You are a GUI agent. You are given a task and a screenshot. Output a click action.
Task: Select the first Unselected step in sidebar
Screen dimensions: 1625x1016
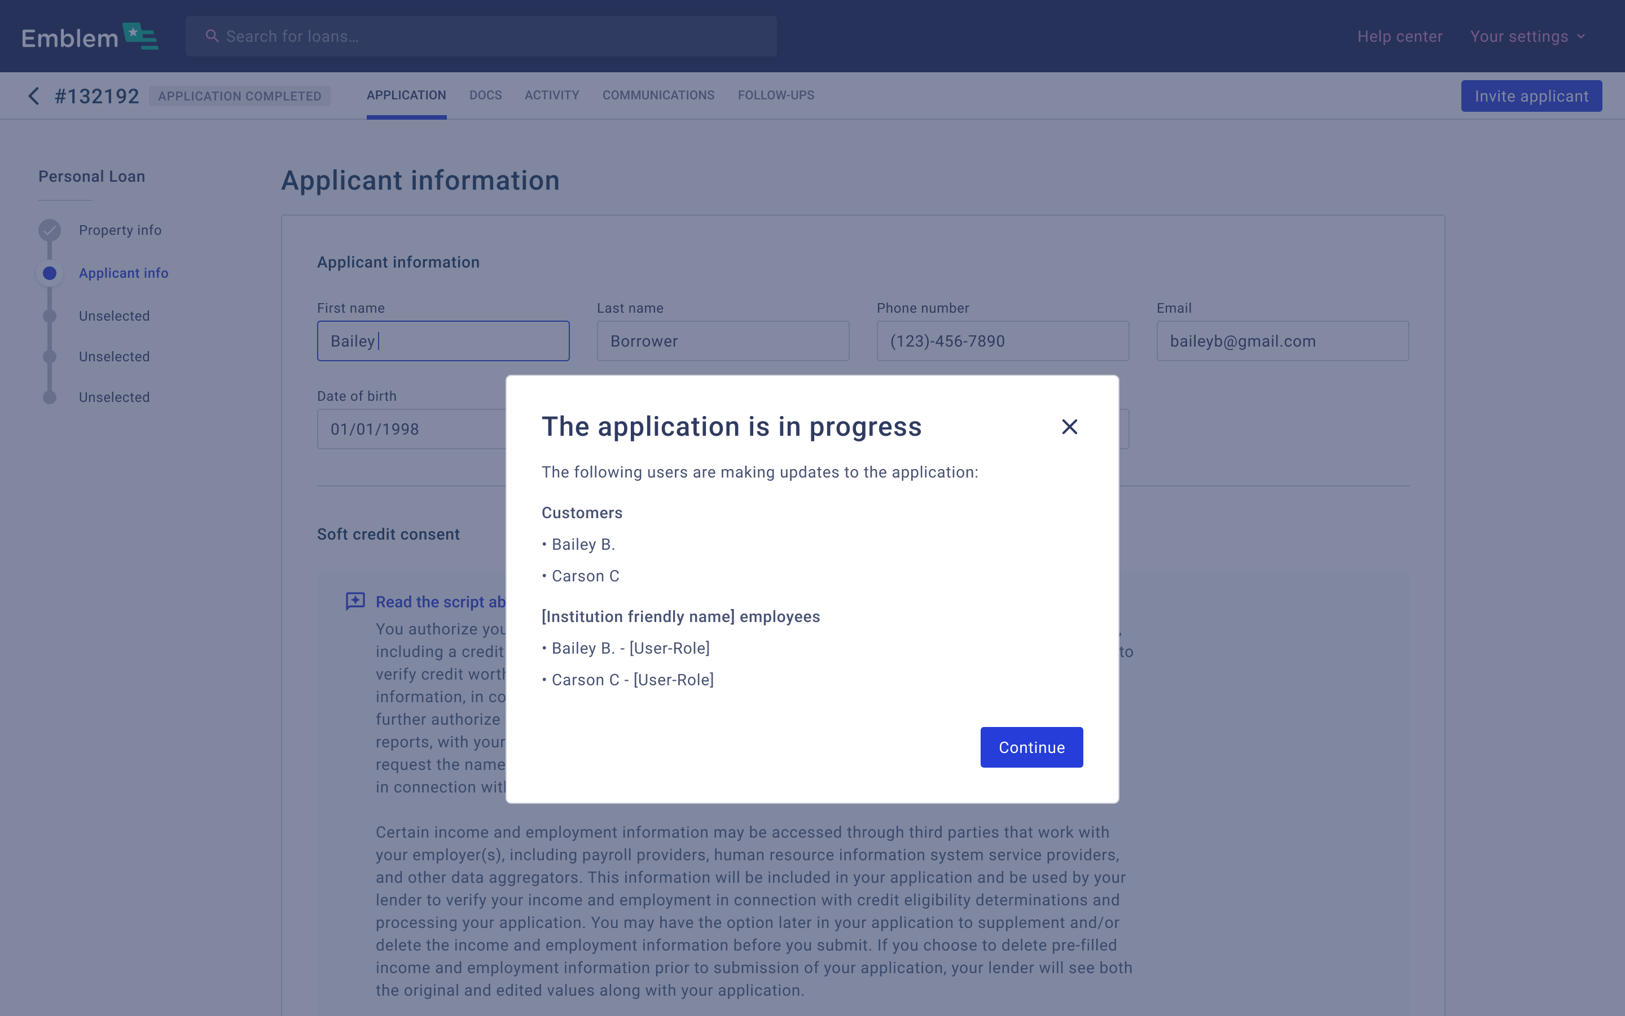(x=114, y=316)
